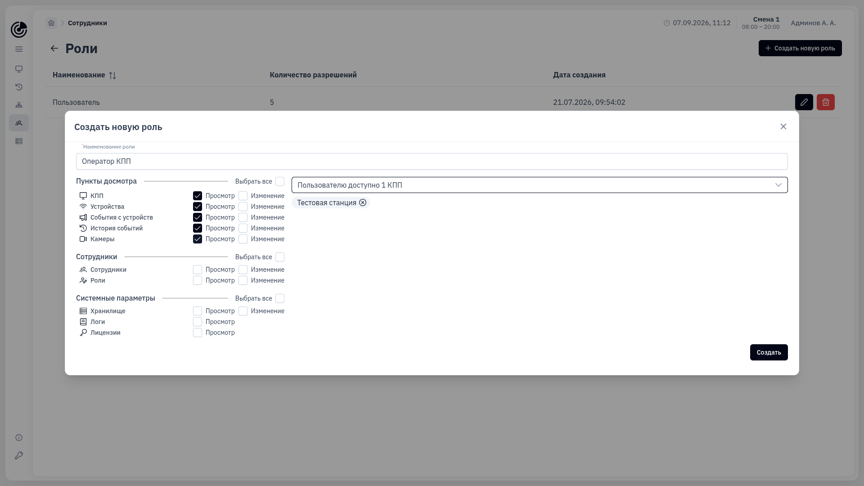Click the back arrow next to Роли
This screenshot has height=486, width=864.
pos(54,48)
